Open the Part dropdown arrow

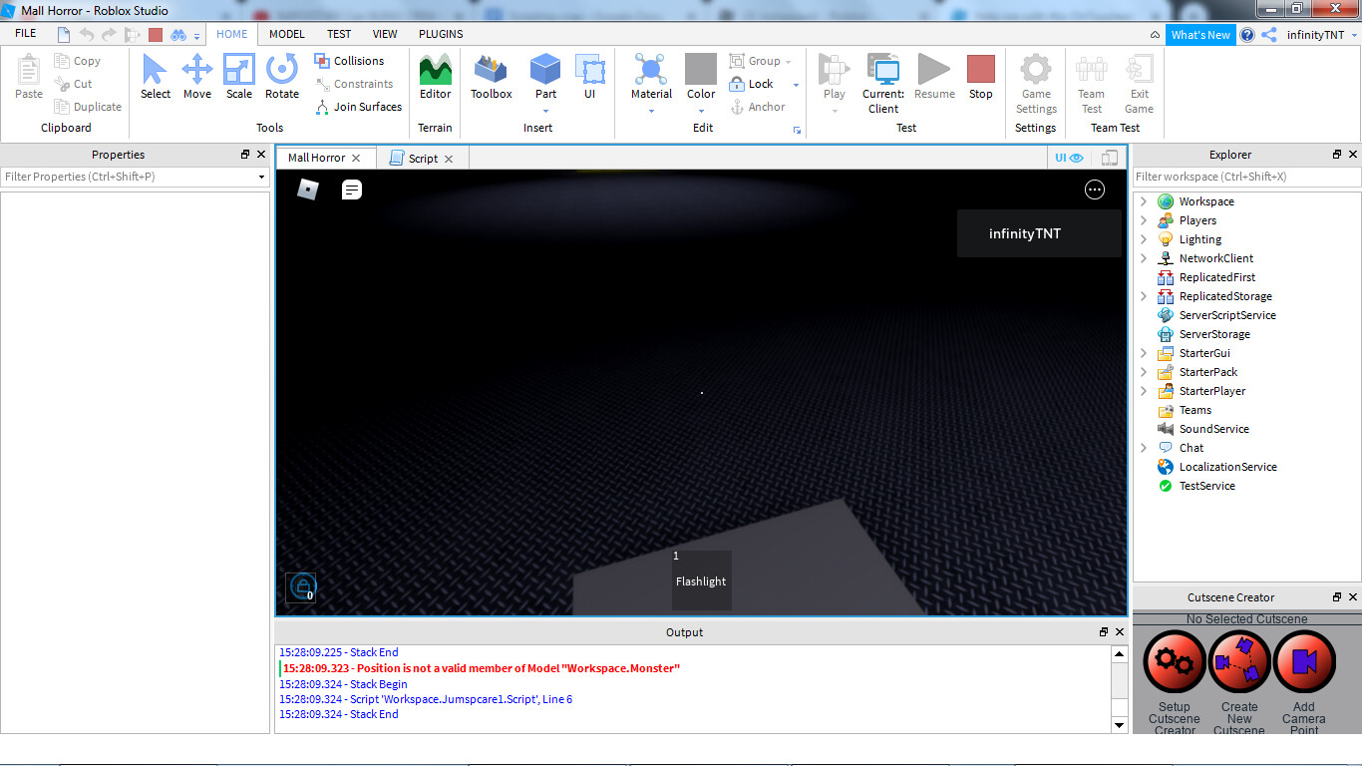click(x=545, y=110)
